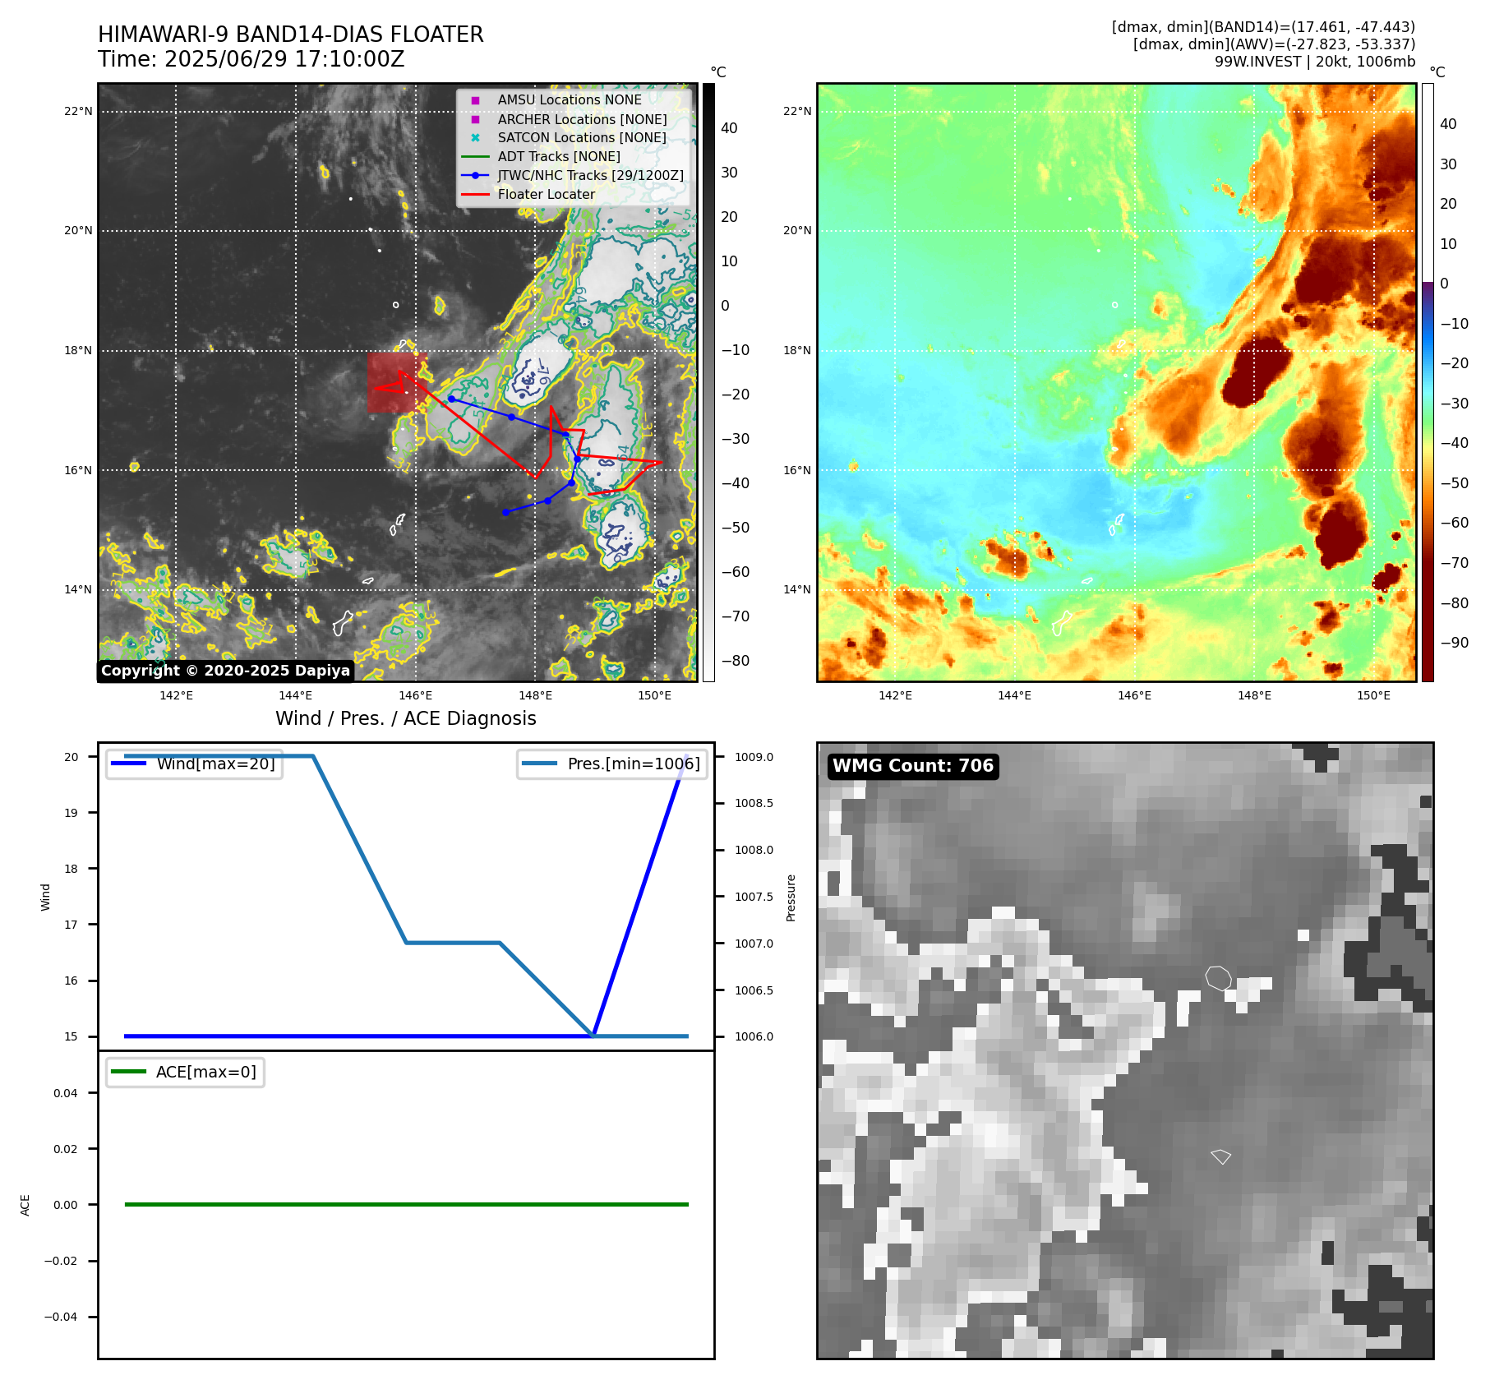Click the magenta AMSU legend marker
Viewport: 1490px width, 1389px height.
[475, 100]
